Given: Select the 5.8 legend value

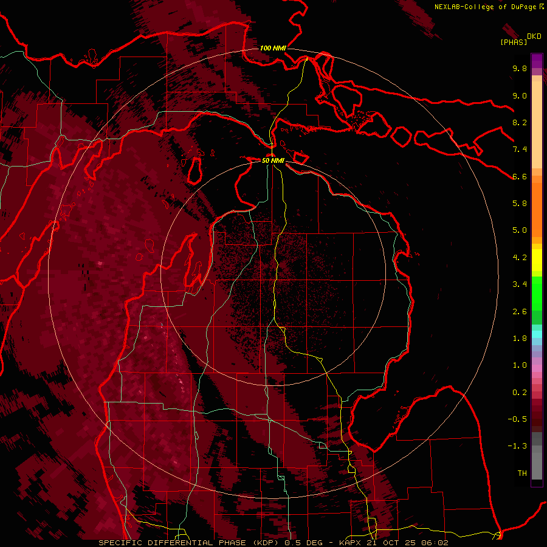Looking at the screenshot, I should 520,204.
